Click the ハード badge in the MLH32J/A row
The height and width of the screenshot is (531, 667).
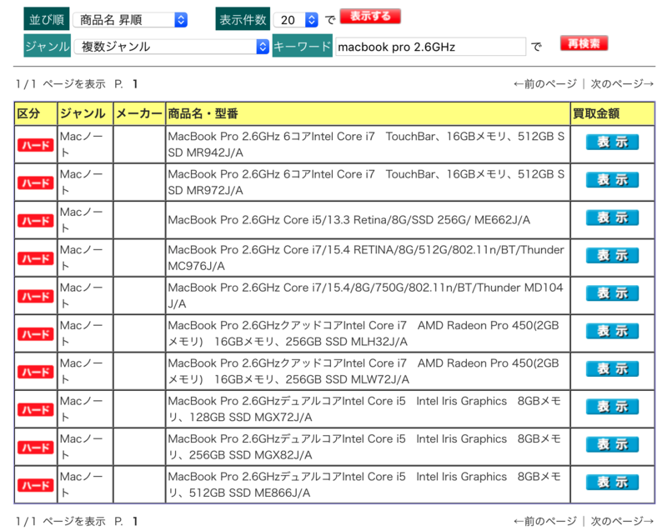36,334
